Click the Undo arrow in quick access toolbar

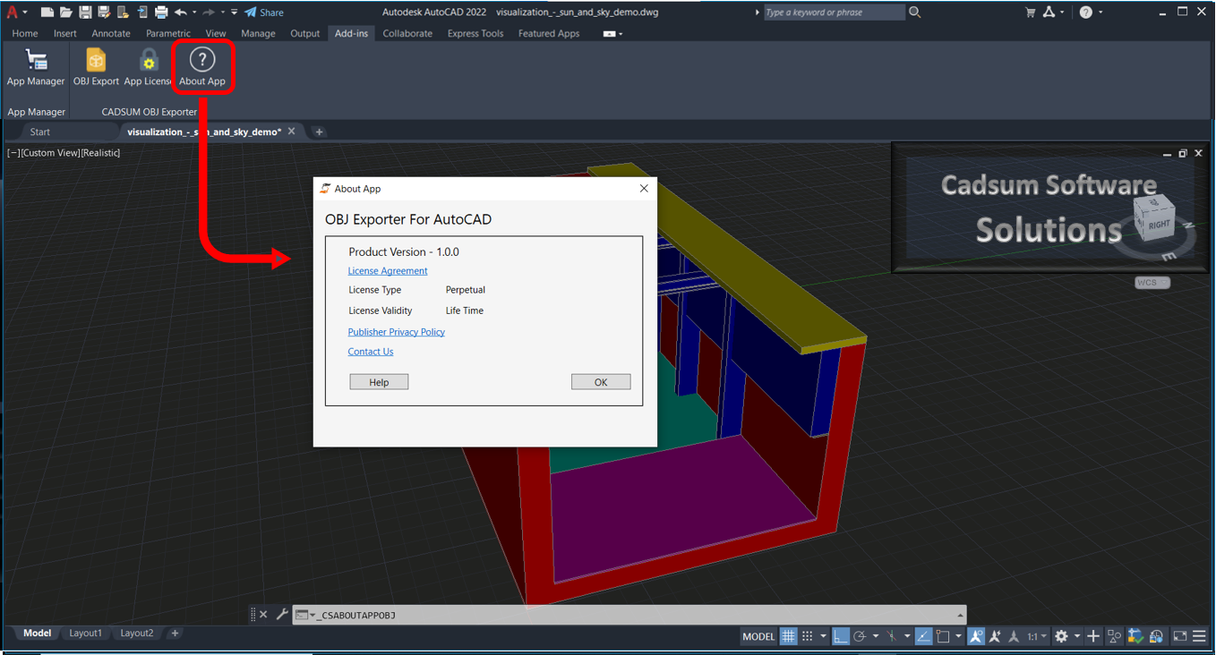pos(181,13)
